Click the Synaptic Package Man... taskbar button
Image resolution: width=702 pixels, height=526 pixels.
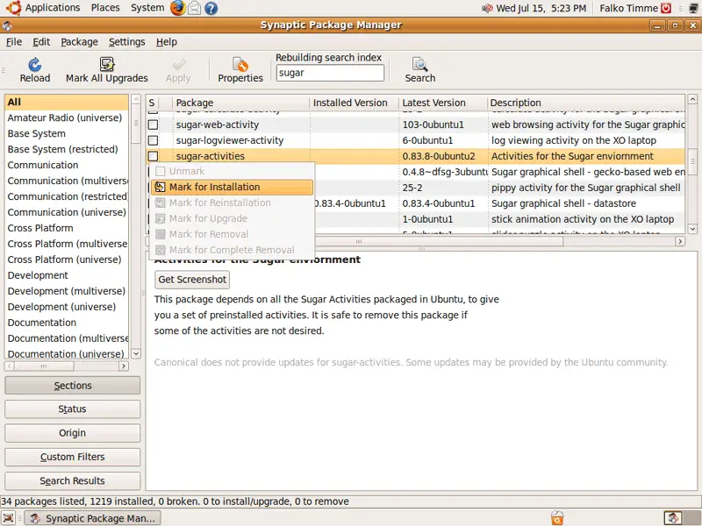click(93, 518)
